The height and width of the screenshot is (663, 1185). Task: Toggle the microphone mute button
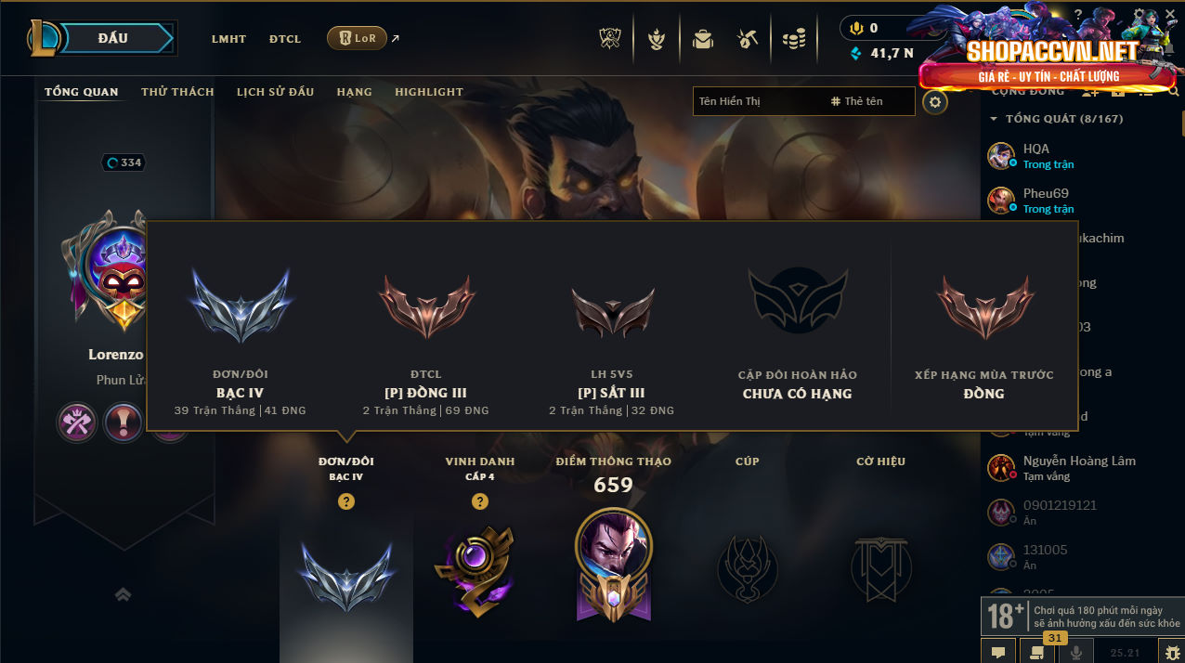point(1076,653)
